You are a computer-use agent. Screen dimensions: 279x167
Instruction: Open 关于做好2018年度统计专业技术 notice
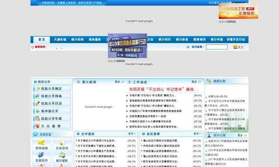[97, 140]
